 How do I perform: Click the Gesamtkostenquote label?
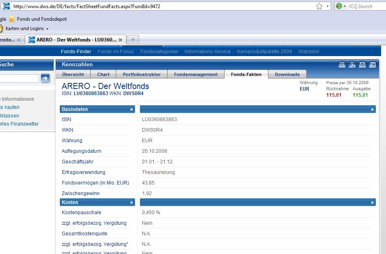click(85, 234)
